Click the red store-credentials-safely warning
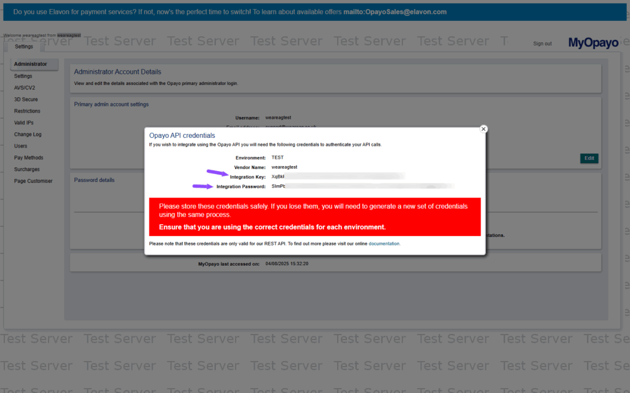 314,216
